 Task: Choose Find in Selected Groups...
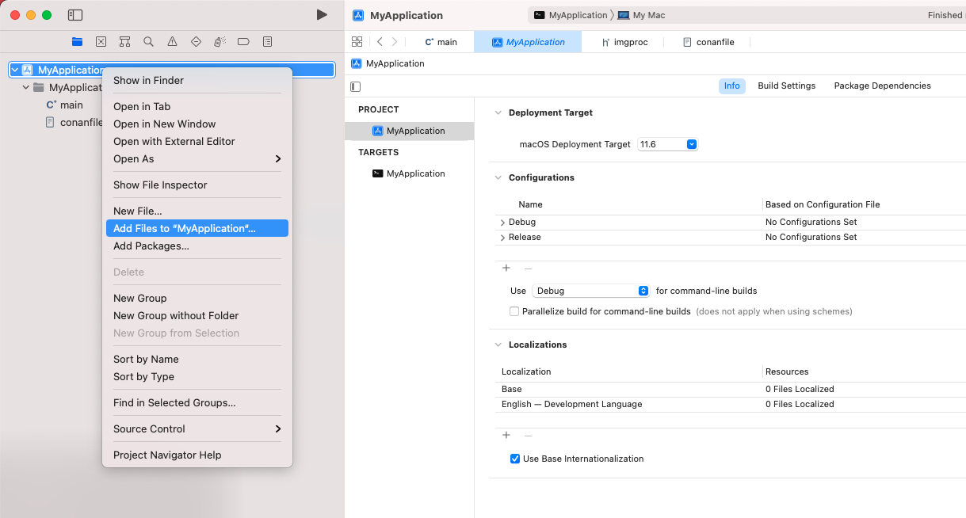click(197, 402)
